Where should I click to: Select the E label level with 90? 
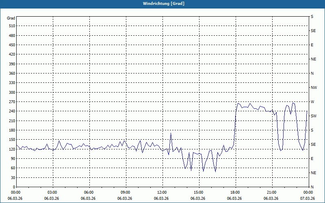point(312,159)
